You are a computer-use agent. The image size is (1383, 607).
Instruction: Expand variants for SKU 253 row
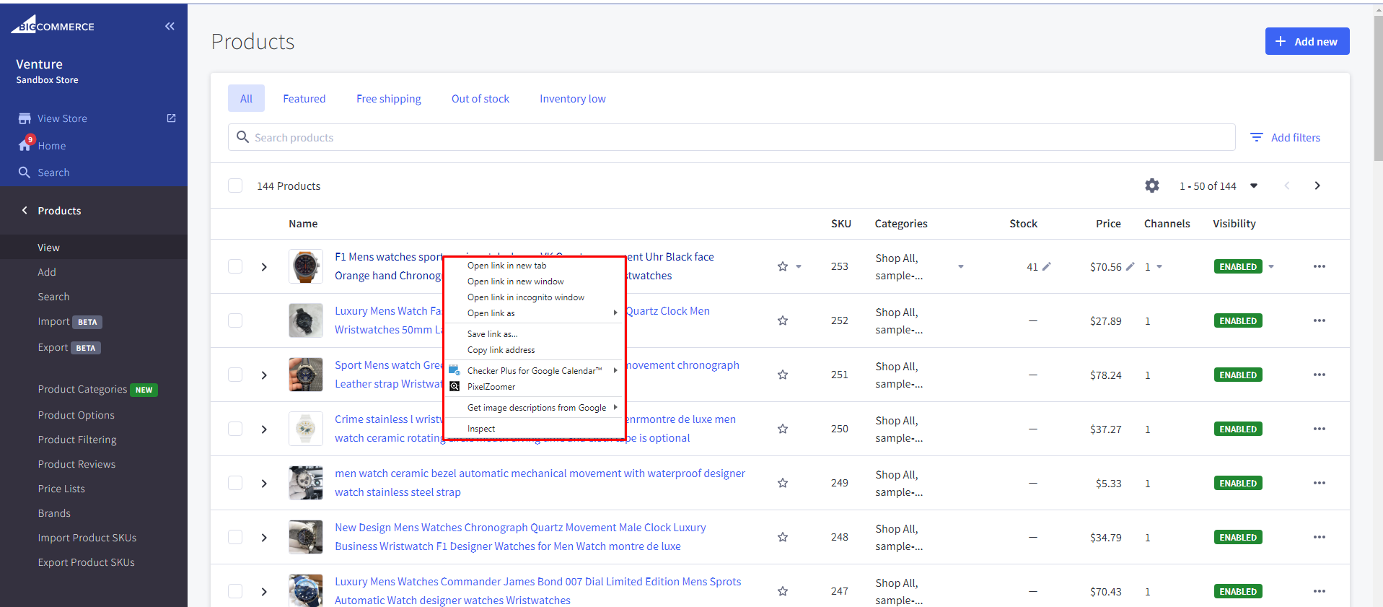(x=264, y=267)
